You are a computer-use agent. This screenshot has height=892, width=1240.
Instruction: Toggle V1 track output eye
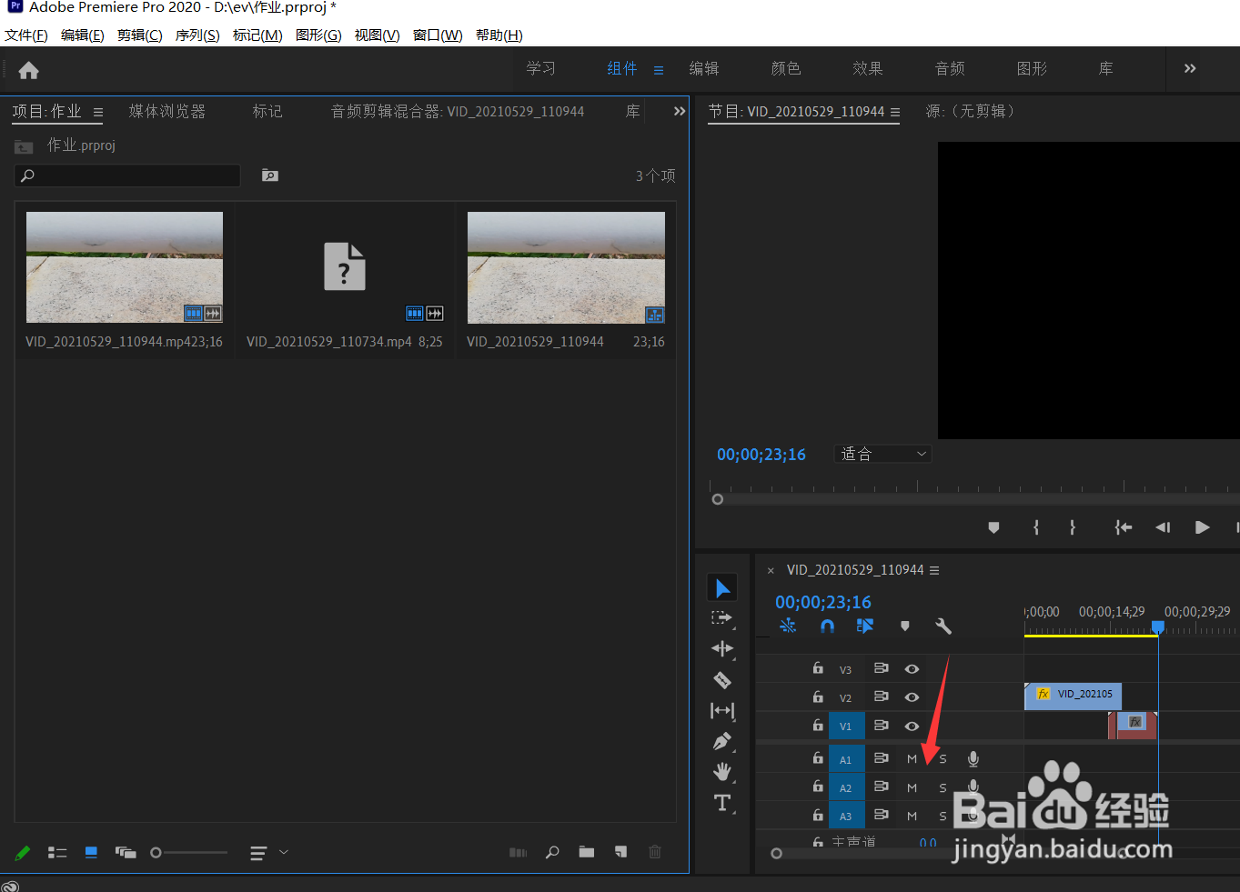point(912,726)
